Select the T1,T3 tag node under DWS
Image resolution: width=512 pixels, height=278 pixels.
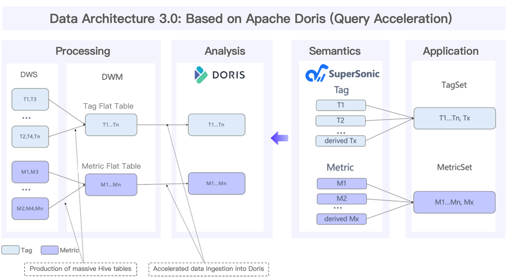(30, 99)
